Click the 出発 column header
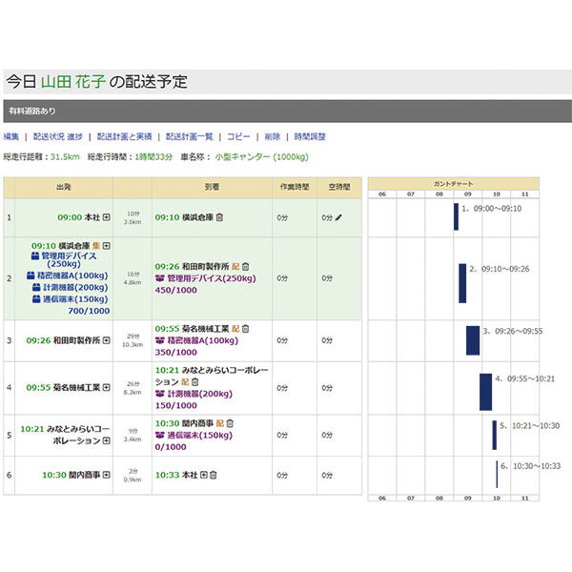The width and height of the screenshot is (572, 572). (64, 188)
